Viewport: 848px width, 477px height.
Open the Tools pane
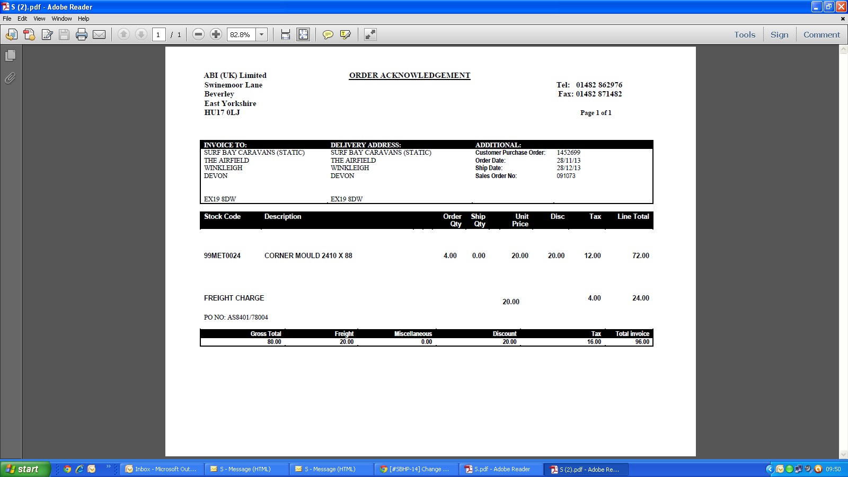tap(744, 35)
